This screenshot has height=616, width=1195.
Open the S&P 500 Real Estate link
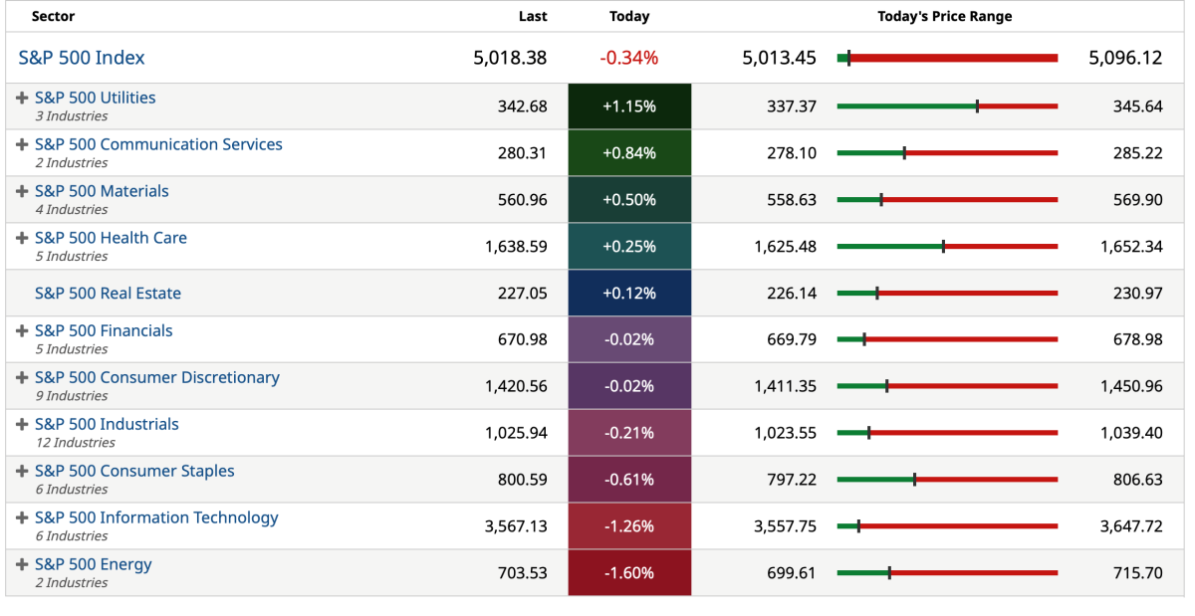108,294
